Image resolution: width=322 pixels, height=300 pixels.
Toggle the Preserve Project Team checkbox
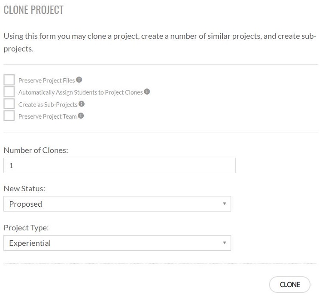coord(9,116)
